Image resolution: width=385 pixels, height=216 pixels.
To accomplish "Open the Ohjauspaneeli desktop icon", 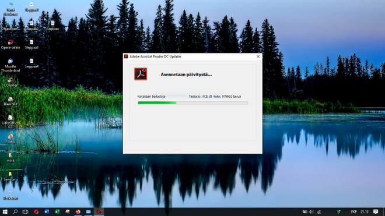I will [x=10, y=26].
